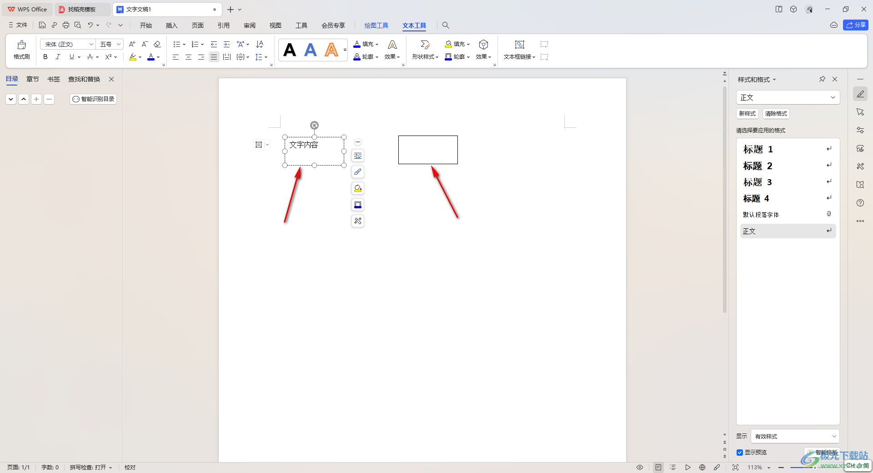Open Print Preview from quick toolbar
This screenshot has width=873, height=473.
(x=78, y=25)
